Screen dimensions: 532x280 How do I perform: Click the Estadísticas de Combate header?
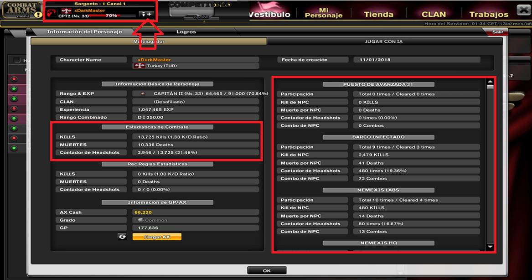coord(157,127)
